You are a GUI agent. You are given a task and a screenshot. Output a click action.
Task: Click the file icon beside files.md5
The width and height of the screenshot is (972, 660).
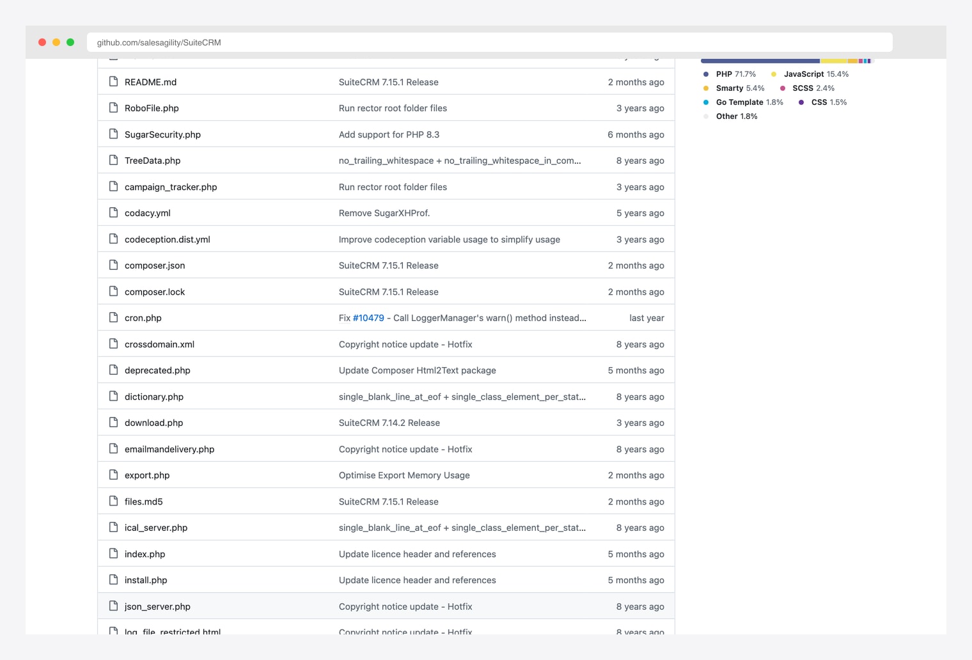click(x=113, y=501)
